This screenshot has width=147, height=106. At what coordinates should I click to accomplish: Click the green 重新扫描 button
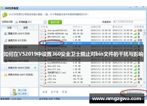click(55, 22)
